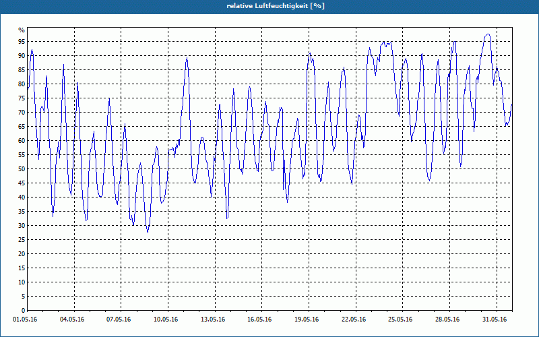Click the date label '07.05.16'
The image size is (539, 337).
119,319
